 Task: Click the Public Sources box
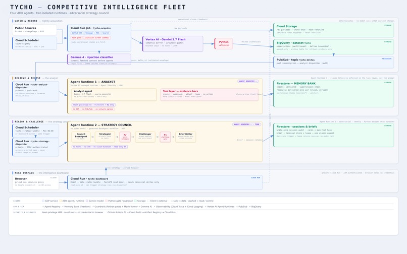tap(34, 30)
